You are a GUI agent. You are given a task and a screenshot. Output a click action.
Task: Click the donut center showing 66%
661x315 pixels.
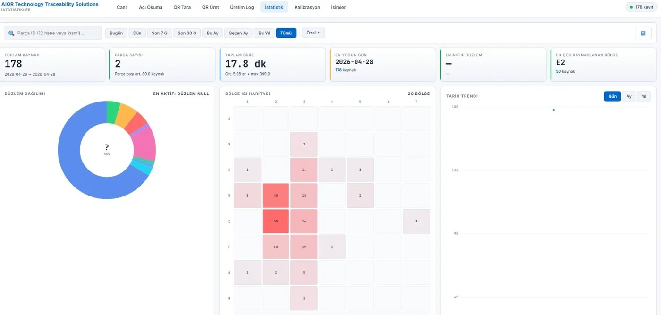coord(107,150)
